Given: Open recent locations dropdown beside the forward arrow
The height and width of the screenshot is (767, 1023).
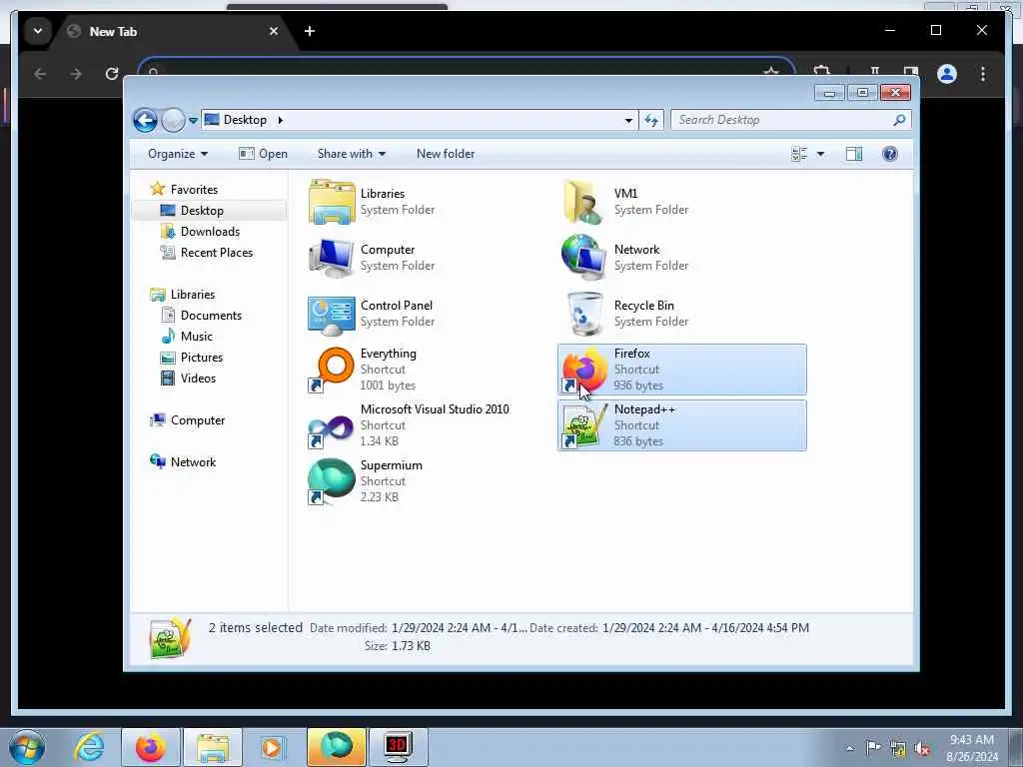Looking at the screenshot, I should point(193,120).
